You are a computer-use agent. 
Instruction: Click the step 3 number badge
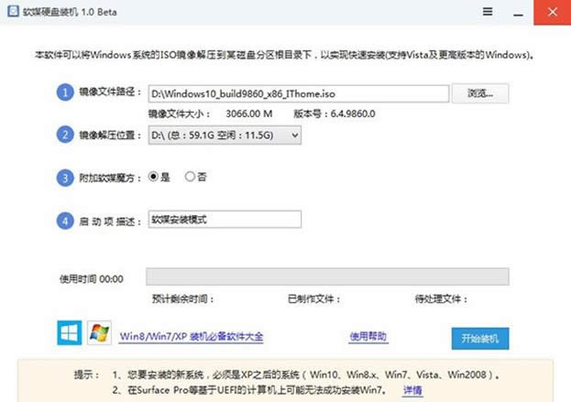pyautogui.click(x=64, y=178)
